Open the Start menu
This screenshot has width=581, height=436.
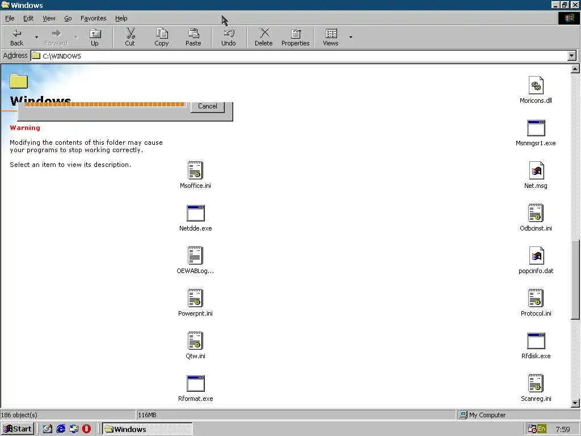coord(18,429)
